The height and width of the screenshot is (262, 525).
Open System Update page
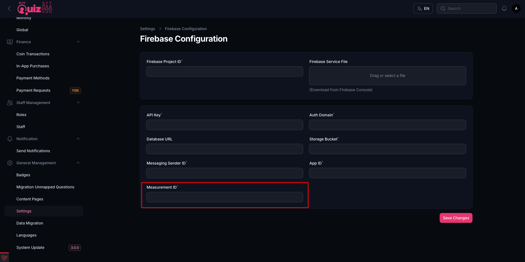pyautogui.click(x=30, y=247)
